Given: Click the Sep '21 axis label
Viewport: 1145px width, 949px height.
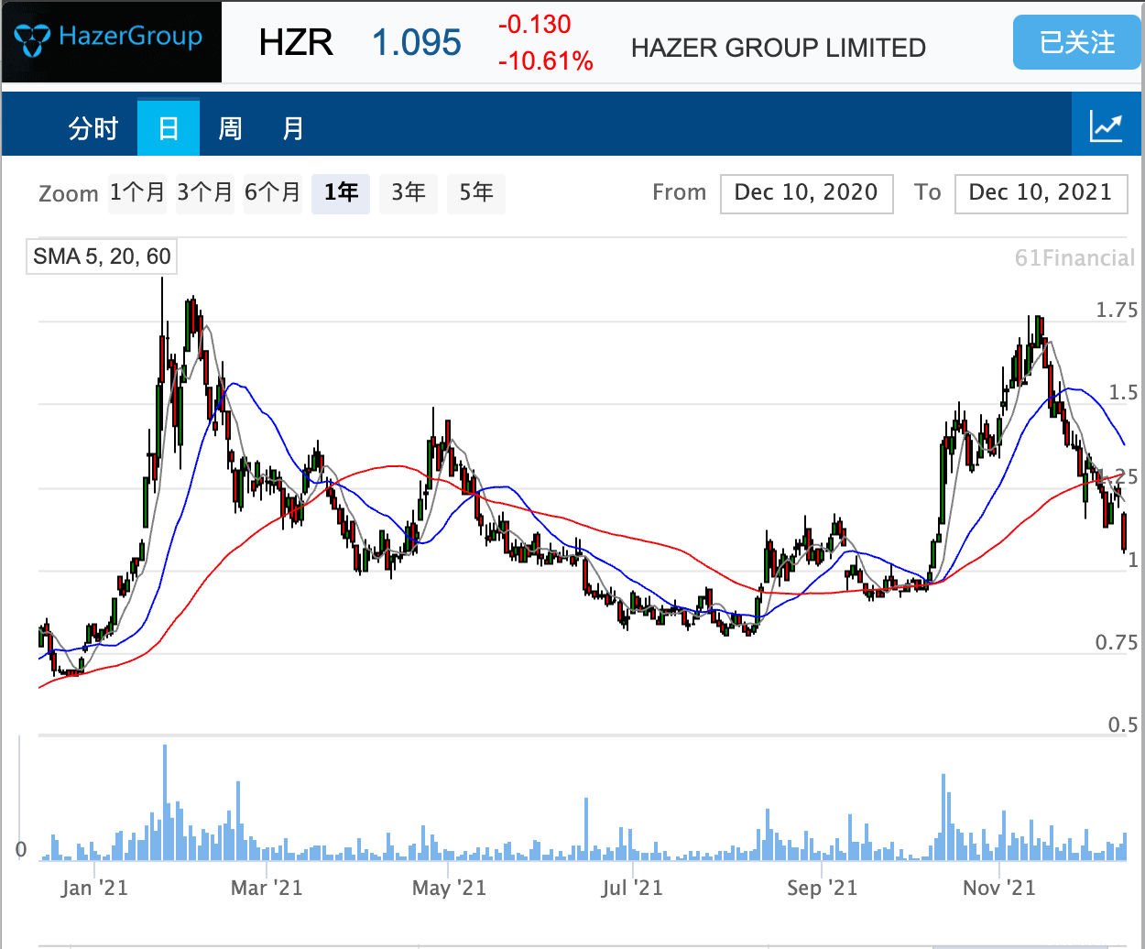Looking at the screenshot, I should coord(822,888).
